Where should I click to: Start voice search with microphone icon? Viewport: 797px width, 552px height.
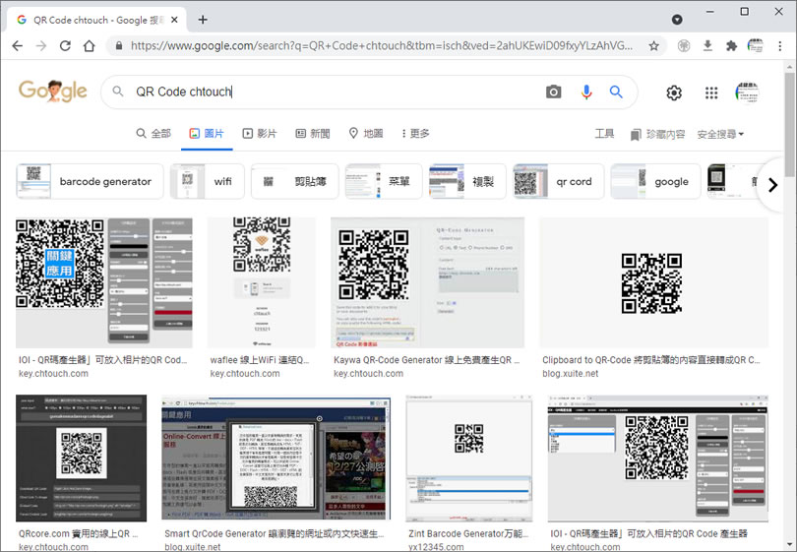(586, 92)
